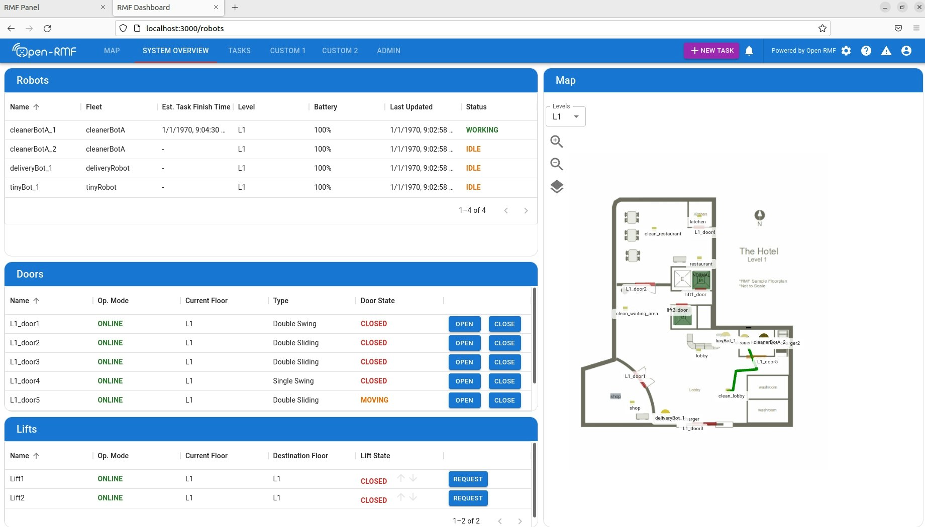The width and height of the screenshot is (925, 527).
Task: Zoom out on the map
Action: coord(556,164)
